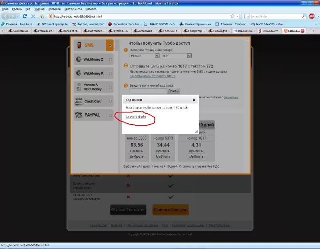Click the FAQ footer link

(x=165, y=225)
